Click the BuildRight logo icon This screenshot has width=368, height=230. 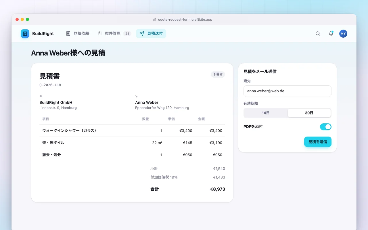(25, 34)
